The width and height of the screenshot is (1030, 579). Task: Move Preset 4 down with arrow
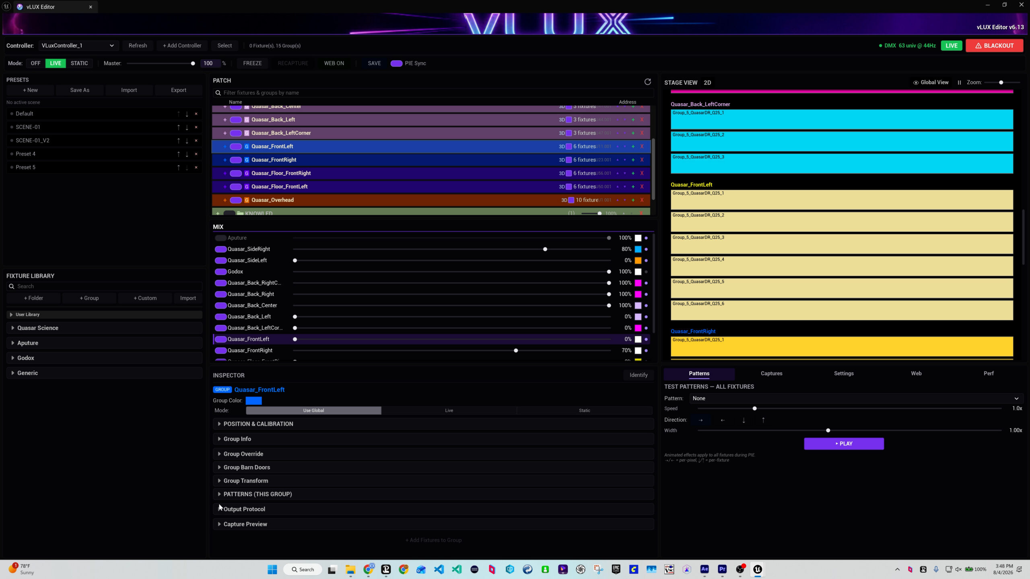tap(187, 154)
